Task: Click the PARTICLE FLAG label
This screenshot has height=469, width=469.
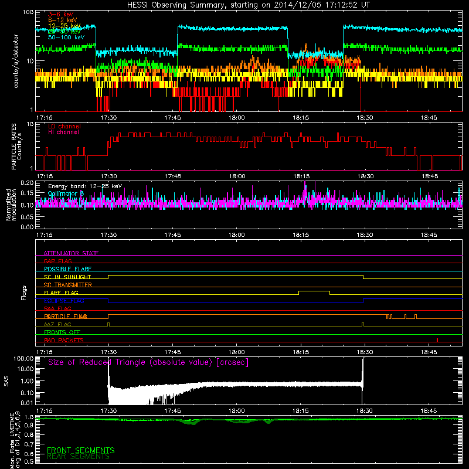Action: pyautogui.click(x=66, y=316)
